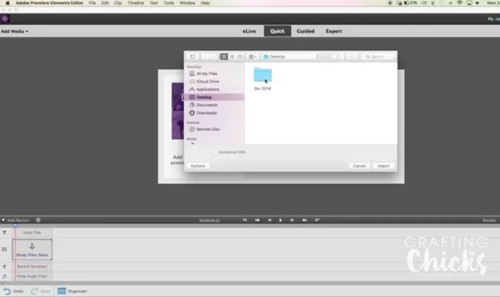Click the video track filmstrip icon

tap(5, 249)
